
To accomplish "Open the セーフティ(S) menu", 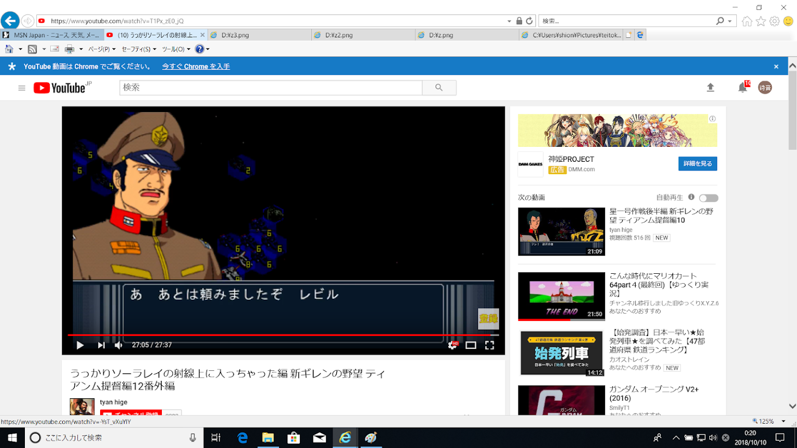I will pyautogui.click(x=139, y=49).
